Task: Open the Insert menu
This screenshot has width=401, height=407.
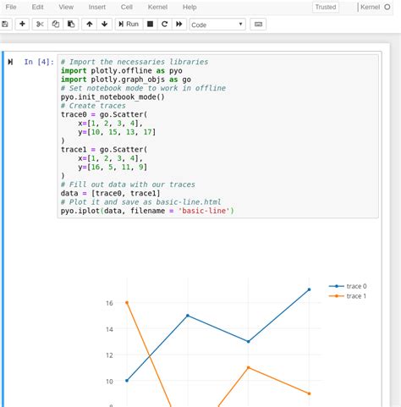Action: coord(97,7)
